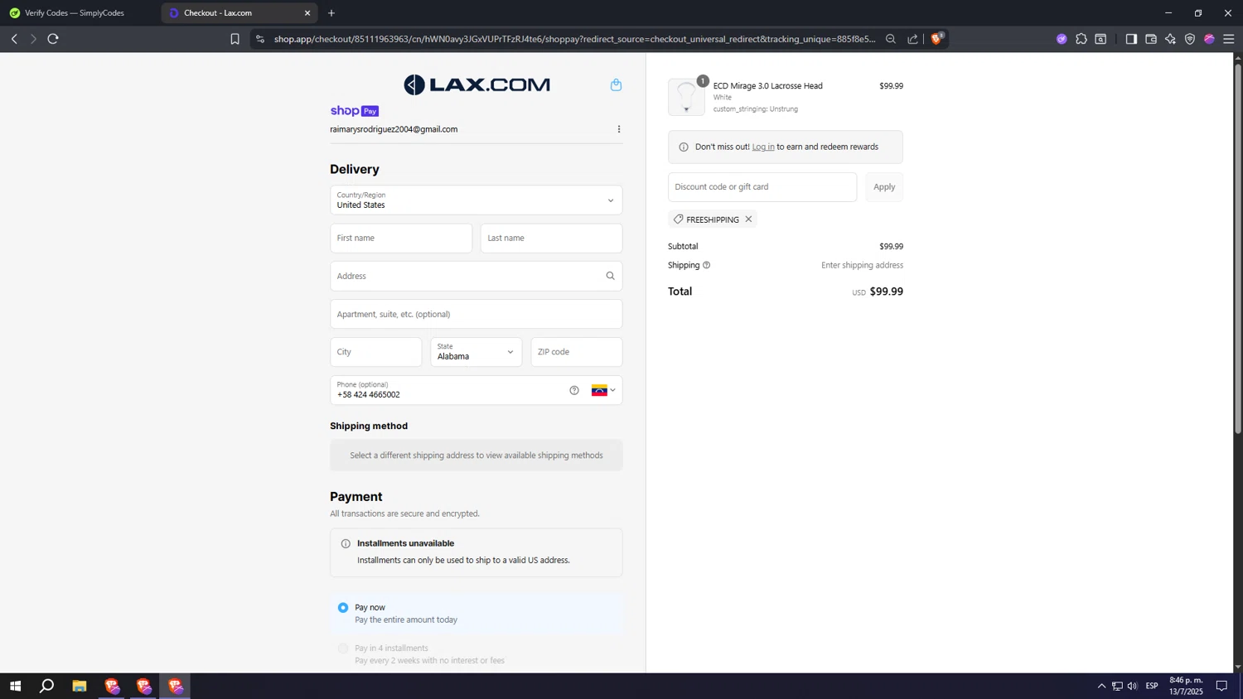1243x699 pixels.
Task: Focus the ZIP code field
Action: click(x=577, y=352)
